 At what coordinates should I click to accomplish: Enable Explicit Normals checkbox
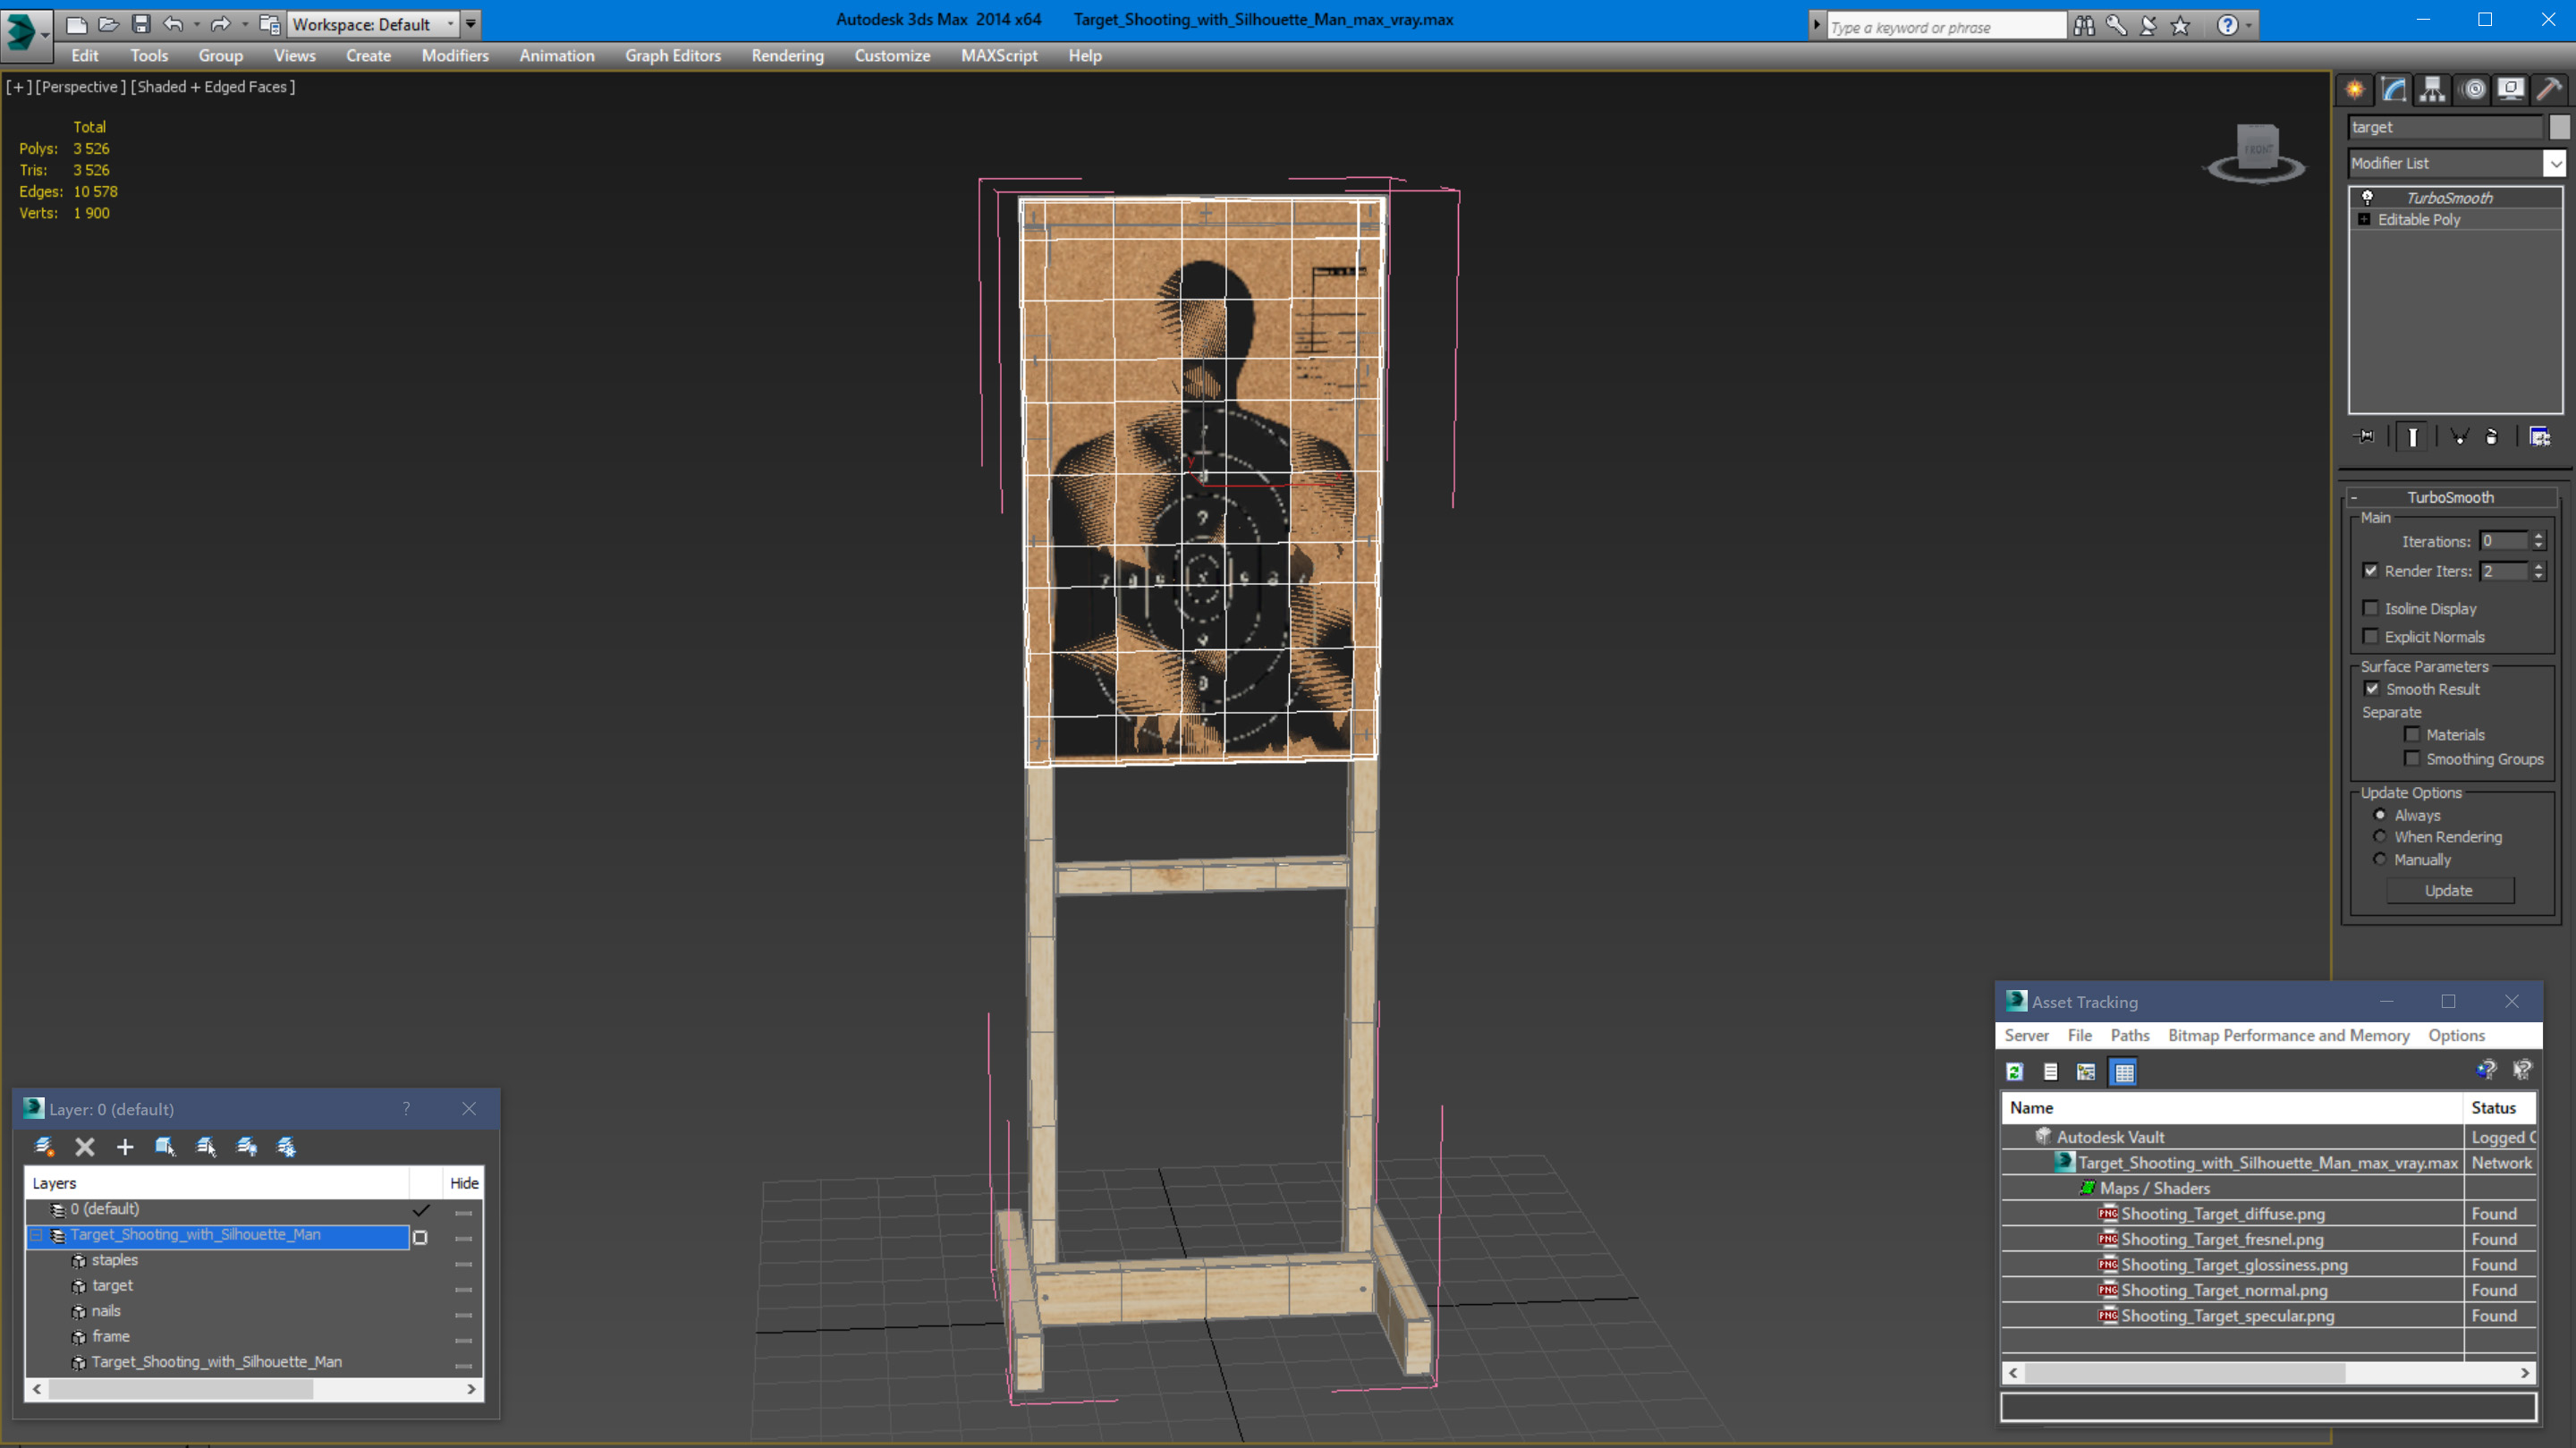click(x=2370, y=636)
